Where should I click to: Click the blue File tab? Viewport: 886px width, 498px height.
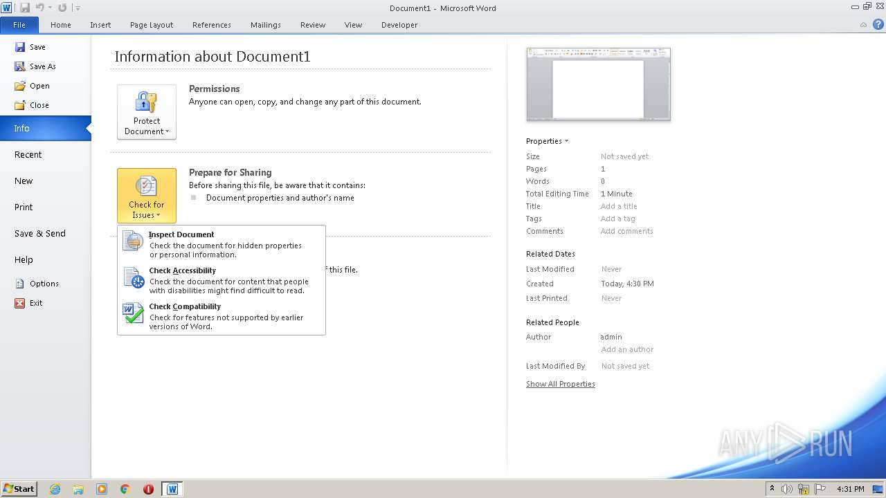point(19,25)
